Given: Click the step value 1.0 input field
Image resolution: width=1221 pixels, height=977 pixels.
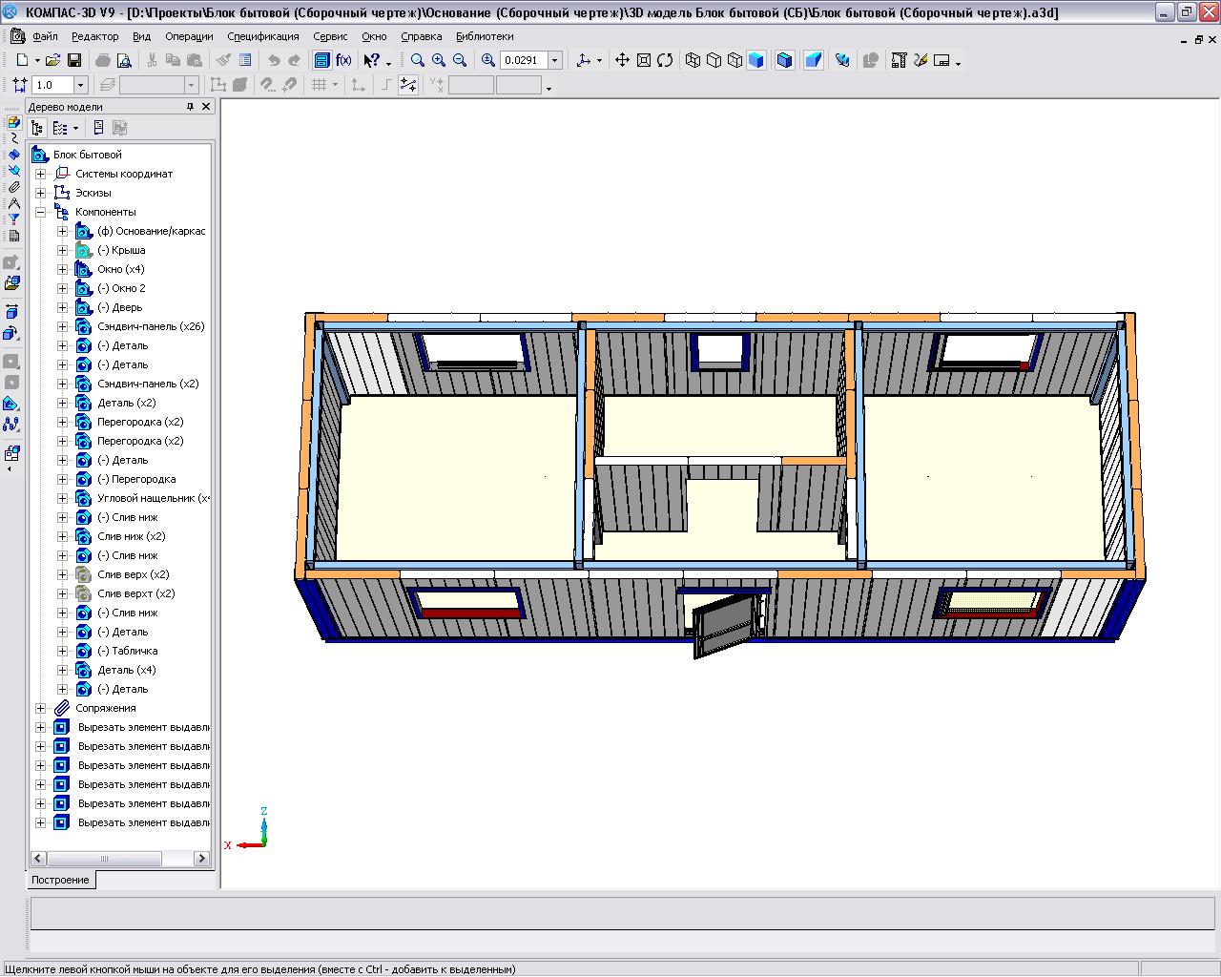Looking at the screenshot, I should [52, 85].
